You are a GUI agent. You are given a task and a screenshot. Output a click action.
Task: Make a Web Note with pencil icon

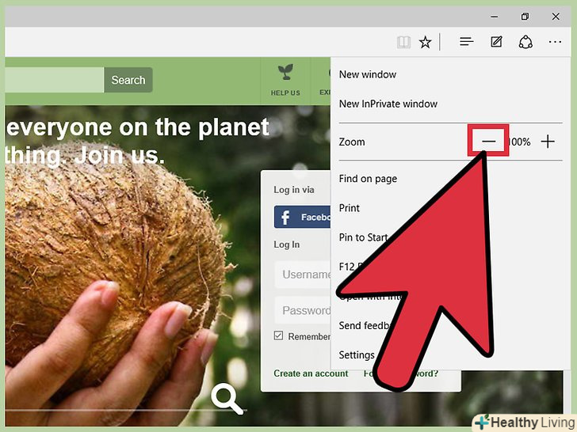[x=496, y=42]
